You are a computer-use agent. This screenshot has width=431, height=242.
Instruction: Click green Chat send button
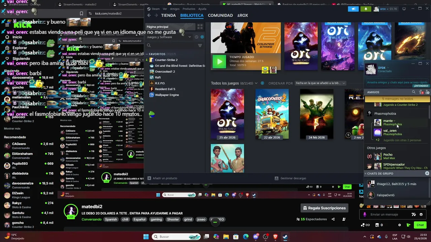point(420,225)
